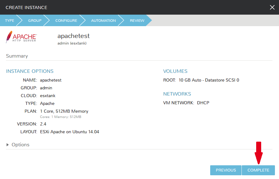Click the NETWORKS section heading
The image size is (279, 179).
pyautogui.click(x=177, y=94)
